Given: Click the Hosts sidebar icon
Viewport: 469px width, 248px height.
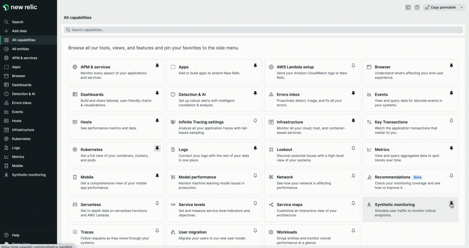Looking at the screenshot, I should click(x=6, y=121).
